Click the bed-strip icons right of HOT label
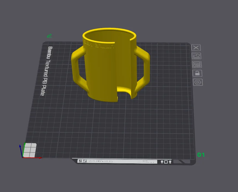The width and height of the screenshot is (238, 192). [166, 162]
